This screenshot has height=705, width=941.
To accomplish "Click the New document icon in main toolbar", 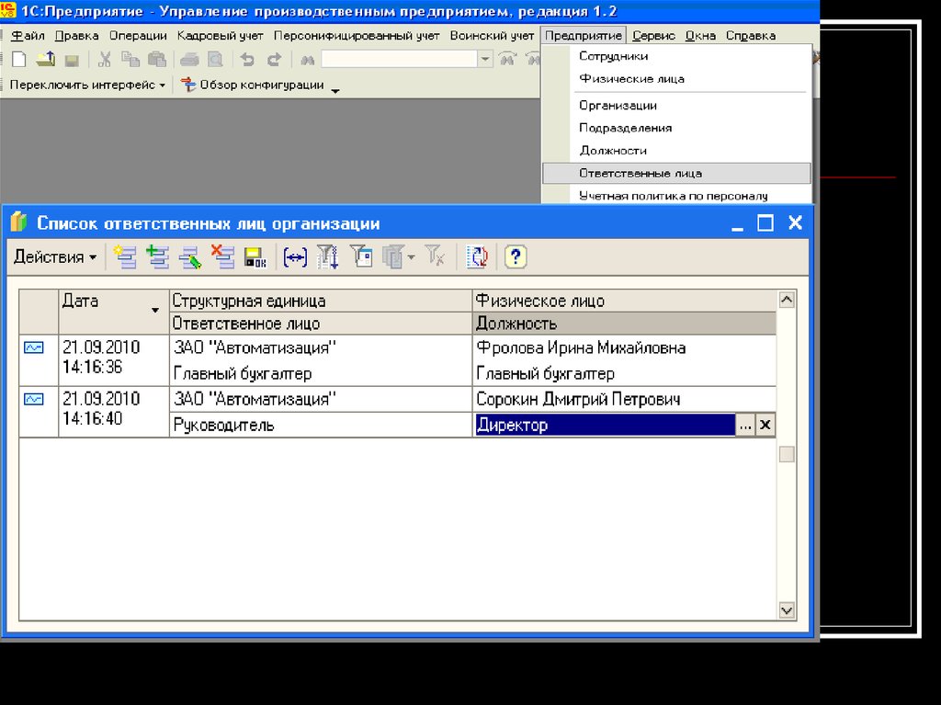I will pos(18,60).
